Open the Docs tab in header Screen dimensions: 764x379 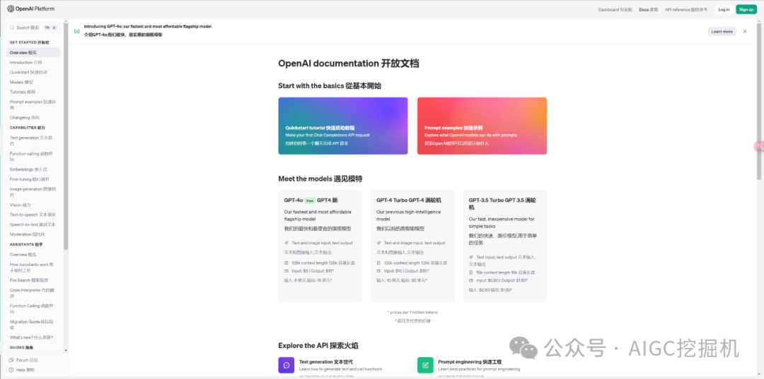[x=649, y=9]
